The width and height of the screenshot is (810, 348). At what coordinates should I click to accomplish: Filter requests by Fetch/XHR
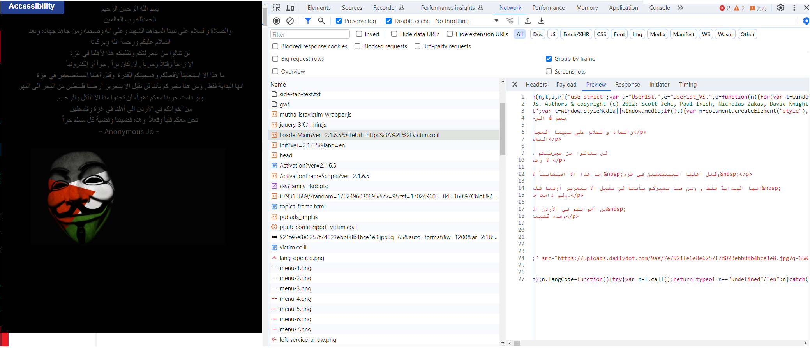tap(576, 34)
